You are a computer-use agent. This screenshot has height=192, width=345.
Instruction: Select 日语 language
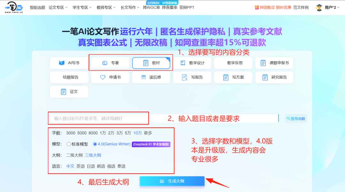(91, 166)
